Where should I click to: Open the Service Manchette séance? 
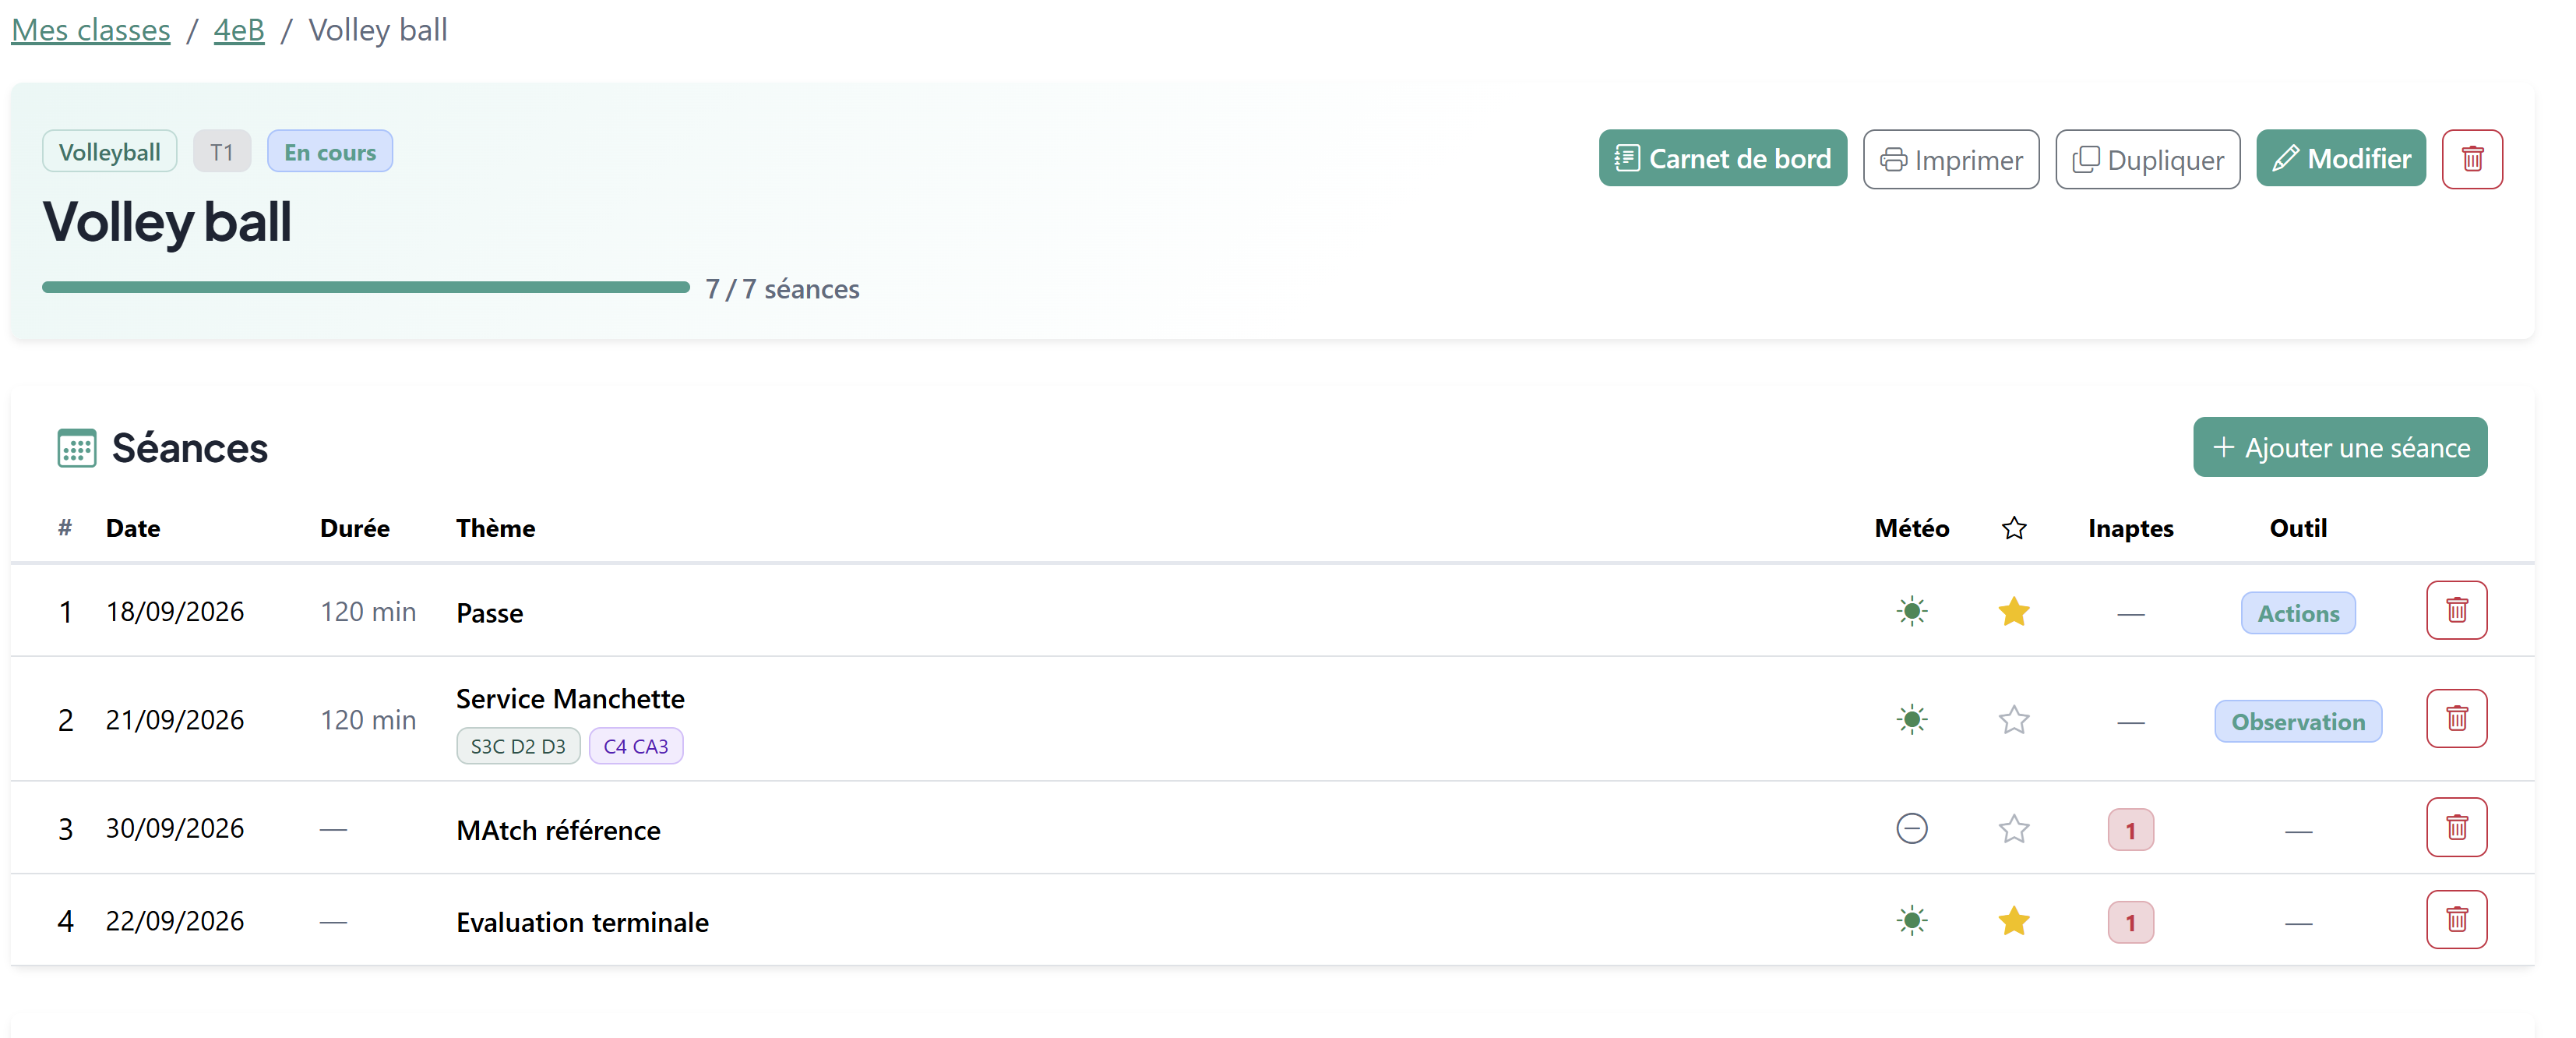coord(570,699)
